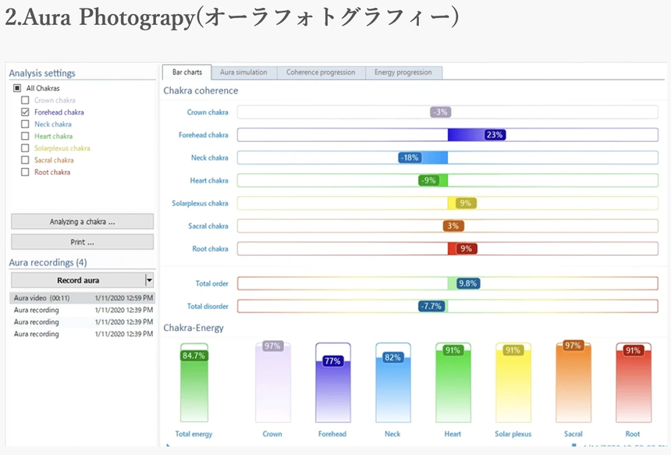The height and width of the screenshot is (455, 671).
Task: Click the Neck chakra -18% coherence bar
Action: (424, 158)
